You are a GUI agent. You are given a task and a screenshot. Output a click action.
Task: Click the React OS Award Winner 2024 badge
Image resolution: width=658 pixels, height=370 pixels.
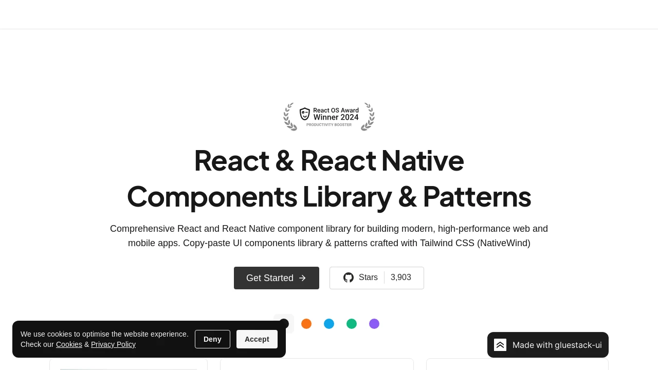(329, 117)
